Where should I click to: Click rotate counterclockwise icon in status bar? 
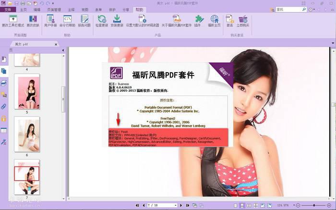263,205
